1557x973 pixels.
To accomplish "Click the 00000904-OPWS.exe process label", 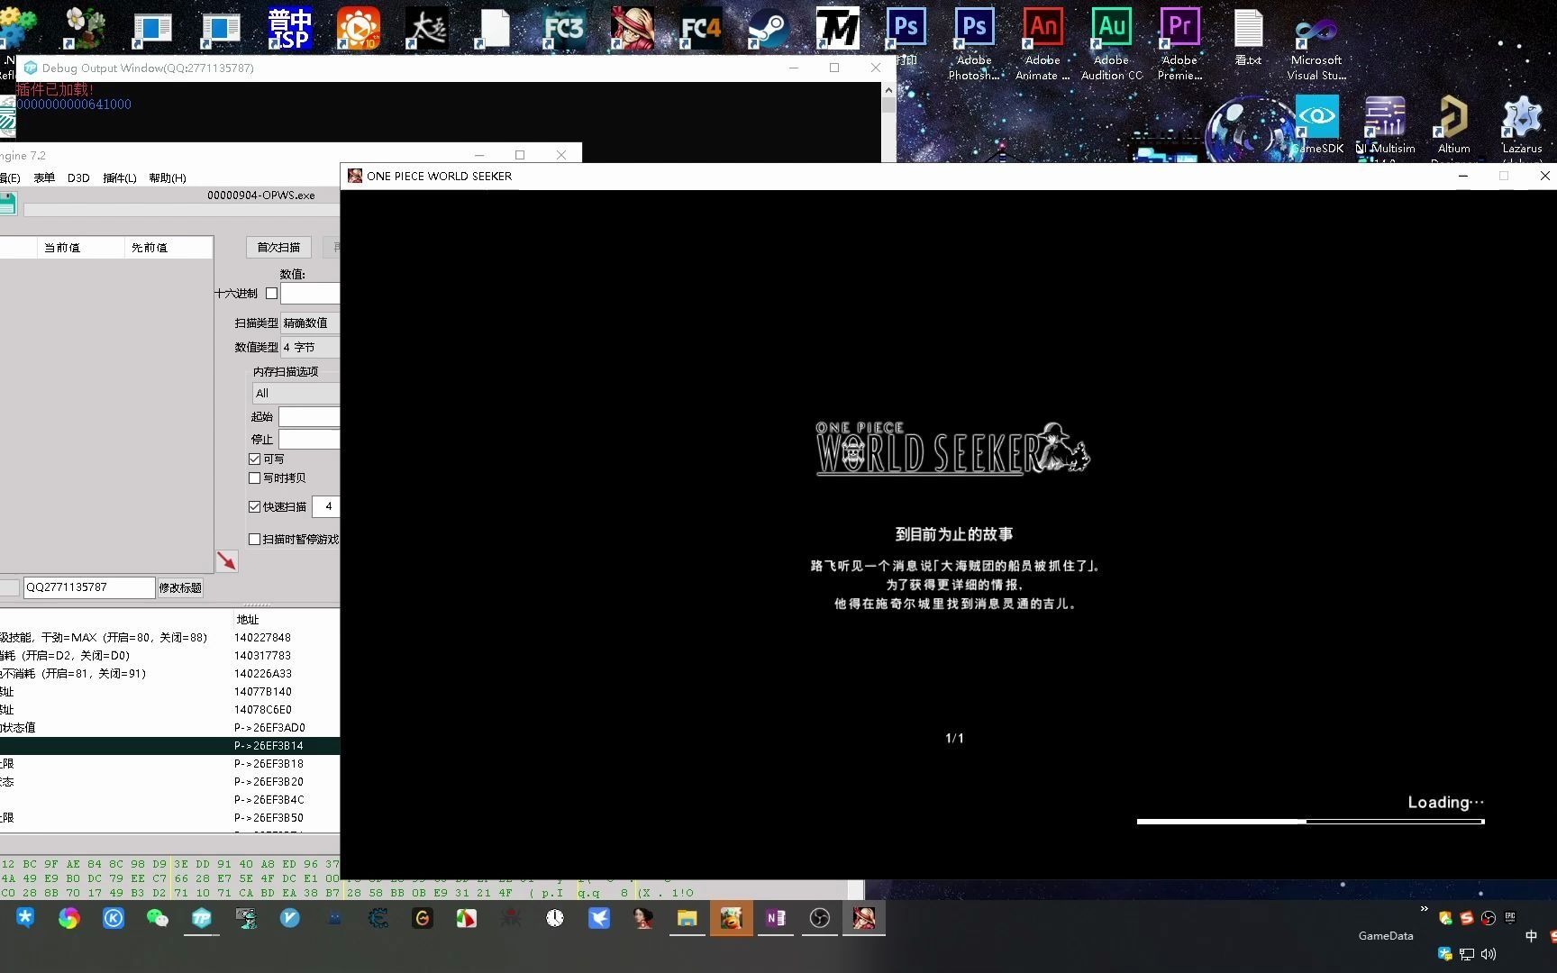I will point(261,195).
